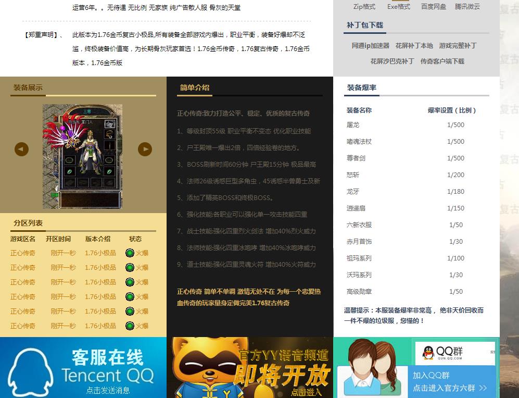Click the 火爆 fire icon on the first server row

[130, 253]
